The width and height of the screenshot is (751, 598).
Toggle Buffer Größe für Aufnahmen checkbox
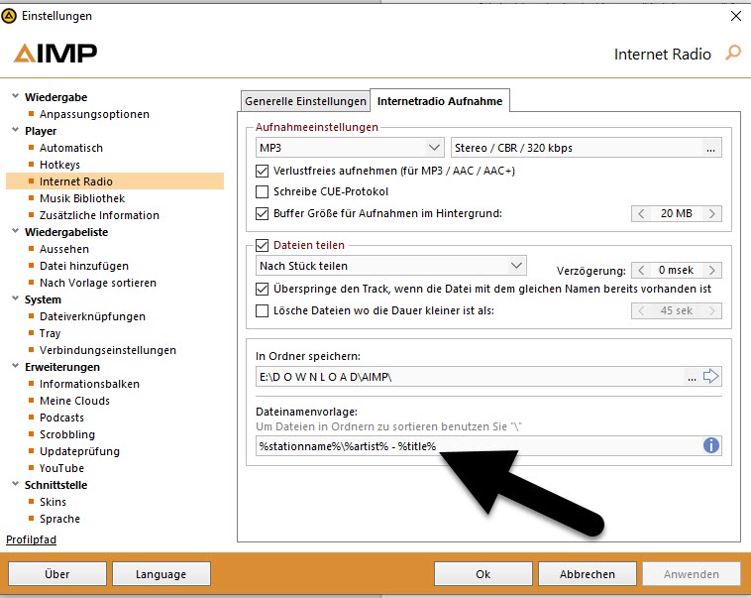[262, 213]
